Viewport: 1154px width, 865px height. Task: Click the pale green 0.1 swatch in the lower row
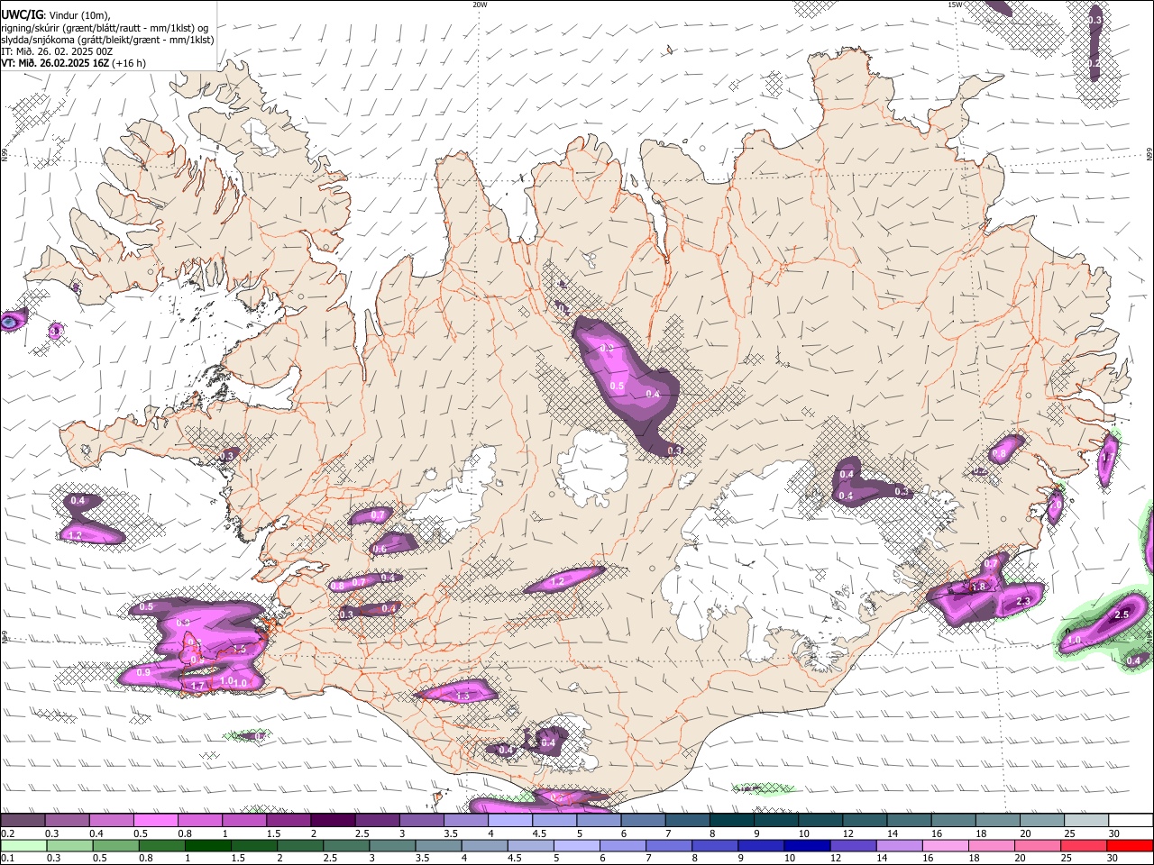23,846
